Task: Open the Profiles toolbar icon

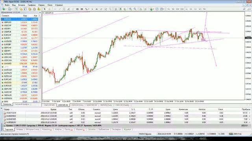Action: 9,9
